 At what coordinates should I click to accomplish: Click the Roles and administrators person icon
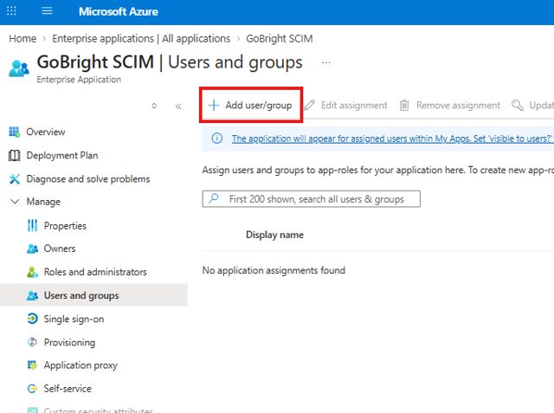[x=32, y=272]
